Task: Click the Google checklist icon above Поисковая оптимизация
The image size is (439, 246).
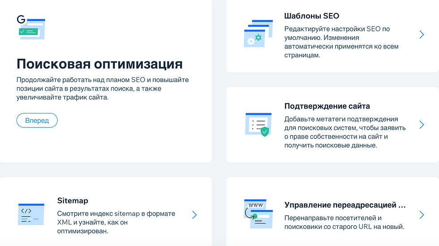Action: point(31,28)
